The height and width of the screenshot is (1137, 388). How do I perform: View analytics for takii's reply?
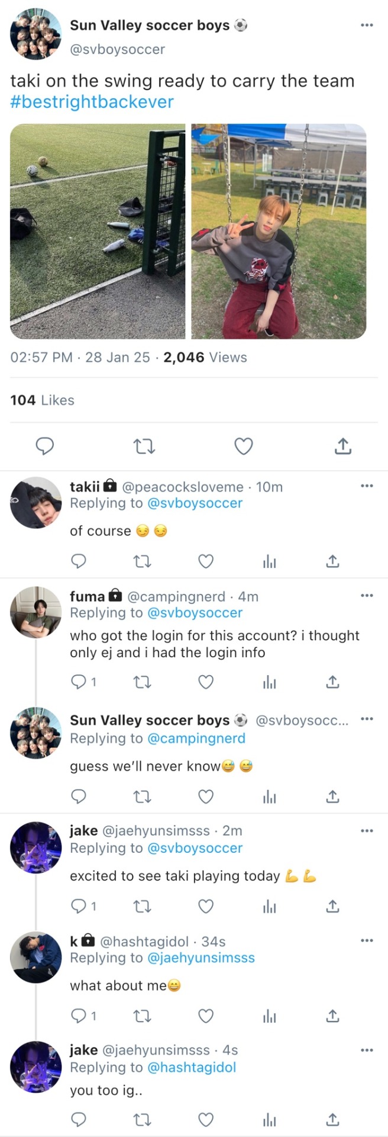tap(269, 561)
